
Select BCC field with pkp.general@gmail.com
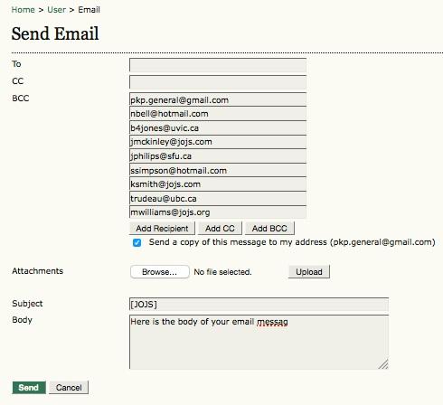[x=218, y=99]
